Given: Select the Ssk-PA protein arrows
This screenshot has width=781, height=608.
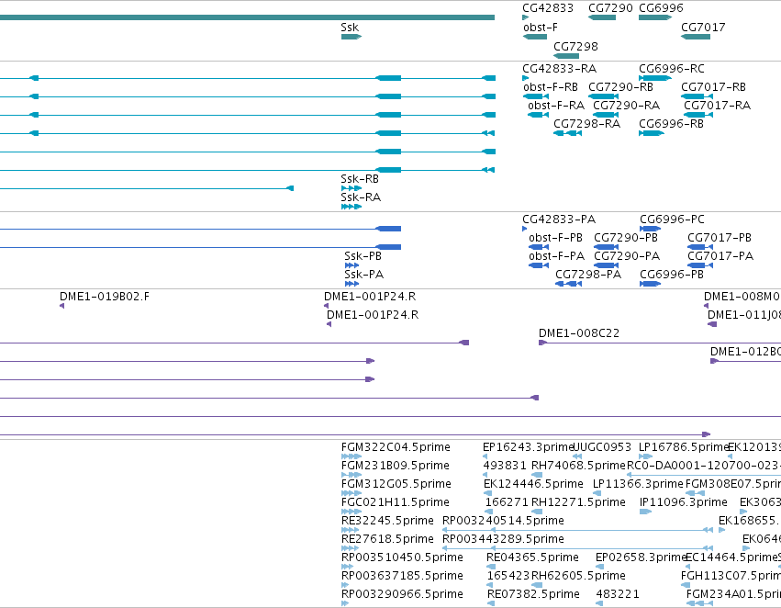Looking at the screenshot, I should point(351,284).
